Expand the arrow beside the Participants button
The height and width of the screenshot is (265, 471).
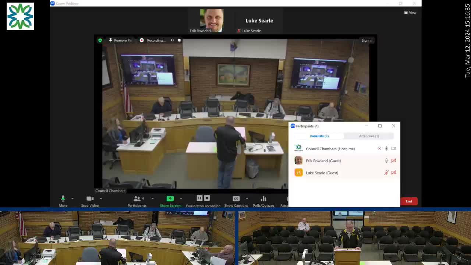pos(152,199)
